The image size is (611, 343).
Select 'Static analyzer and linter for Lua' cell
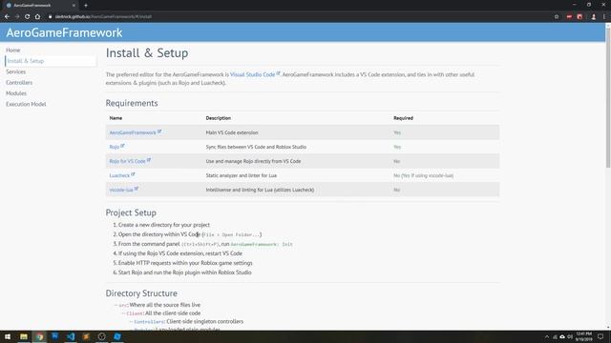(x=242, y=175)
